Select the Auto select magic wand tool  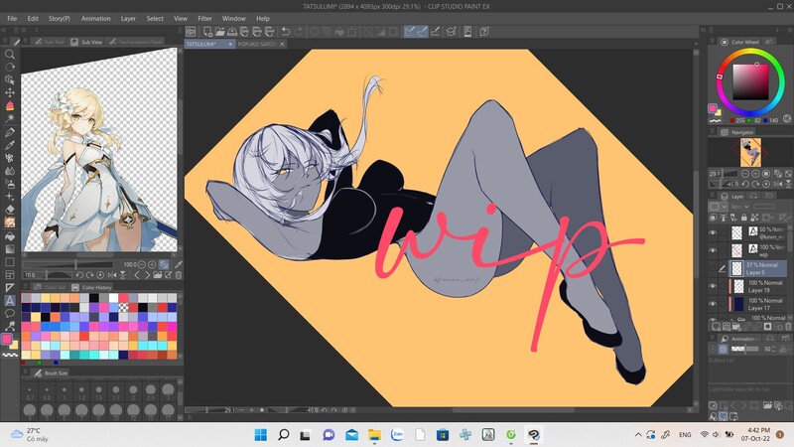[x=10, y=118]
